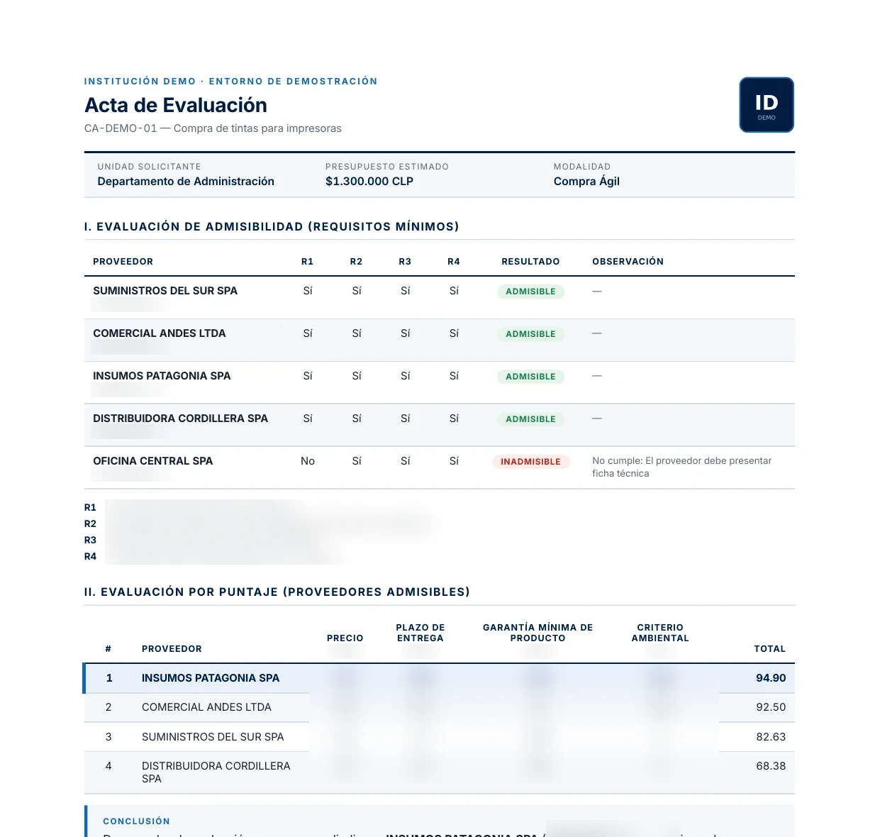The image size is (880, 837).
Task: Click 'GARANTÍA MÍNIMA DE PRODUCTO' column header
Action: (x=538, y=633)
